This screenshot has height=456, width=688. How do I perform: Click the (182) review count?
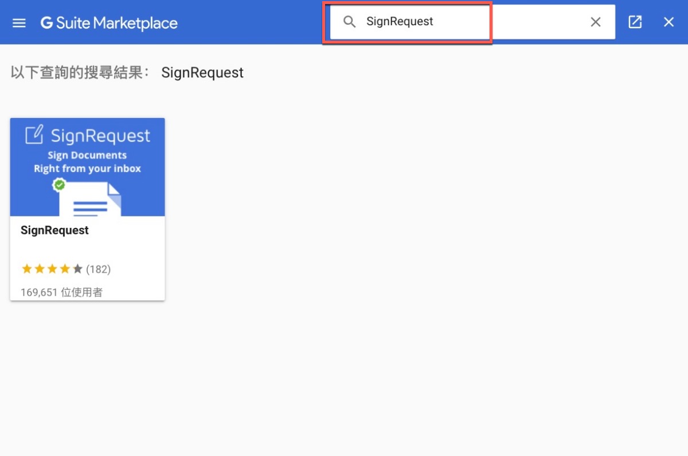[98, 269]
